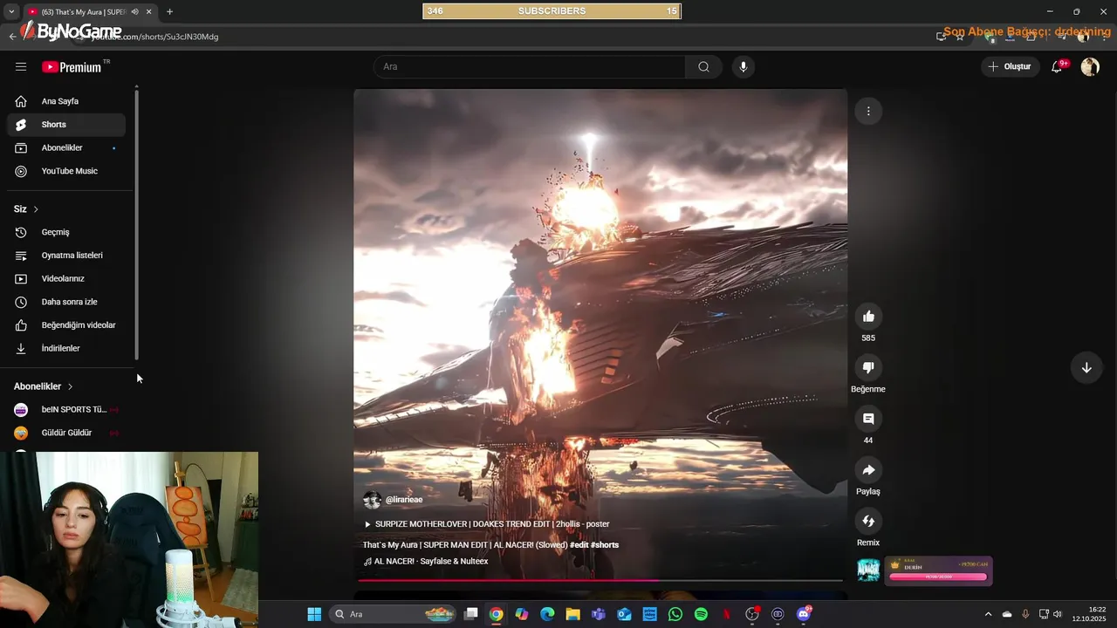Image resolution: width=1117 pixels, height=628 pixels.
Task: Like the Short with thumbs up
Action: pyautogui.click(x=868, y=317)
